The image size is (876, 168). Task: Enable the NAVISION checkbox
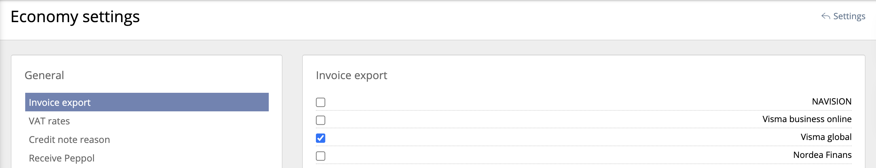[320, 102]
